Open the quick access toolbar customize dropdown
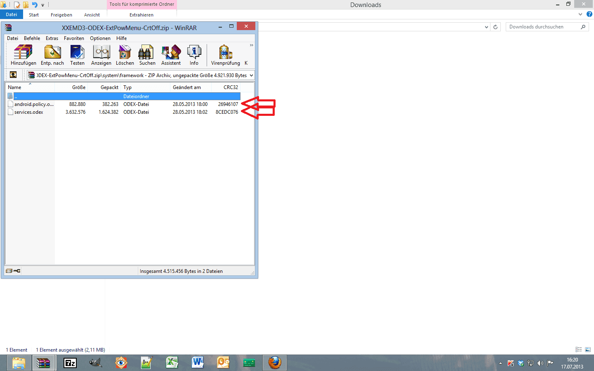The height and width of the screenshot is (371, 594). coord(42,5)
